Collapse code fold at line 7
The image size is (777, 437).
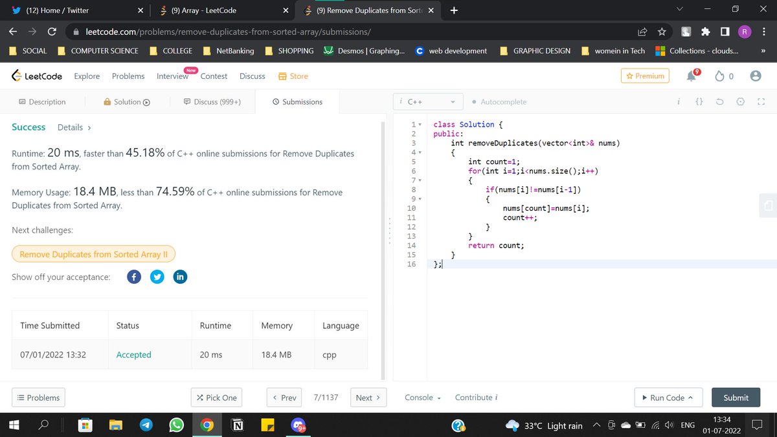point(420,180)
